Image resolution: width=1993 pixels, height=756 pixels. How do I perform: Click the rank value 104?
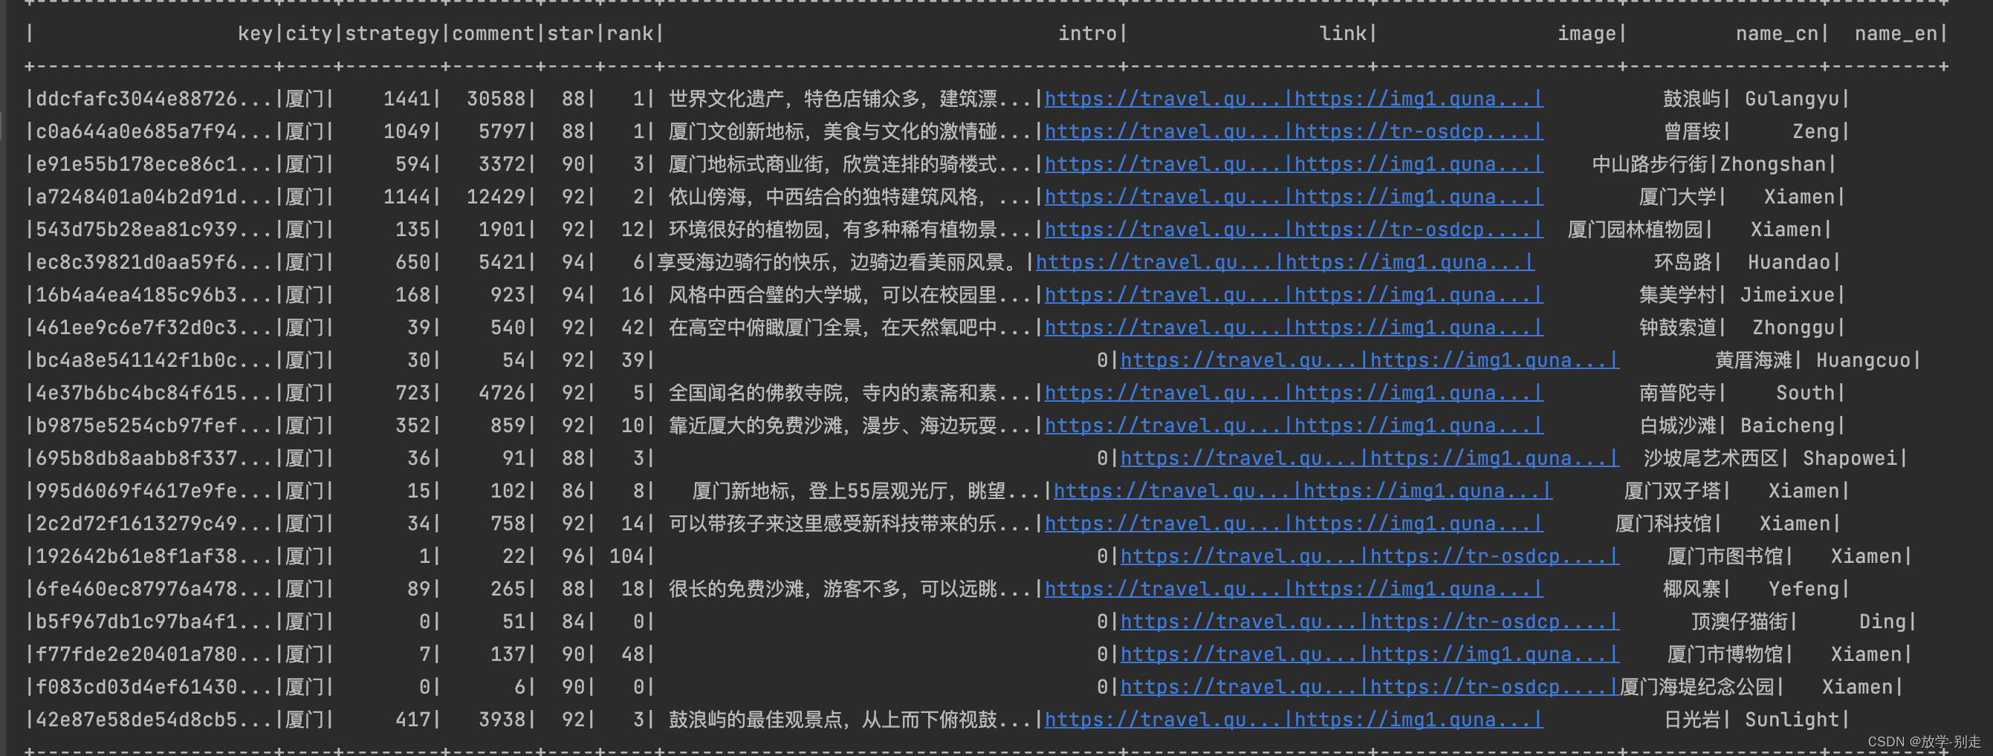[627, 556]
